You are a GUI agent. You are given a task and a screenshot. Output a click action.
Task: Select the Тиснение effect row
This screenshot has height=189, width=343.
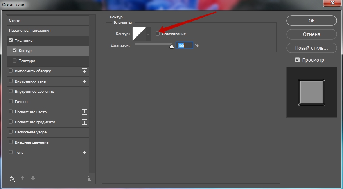48,40
